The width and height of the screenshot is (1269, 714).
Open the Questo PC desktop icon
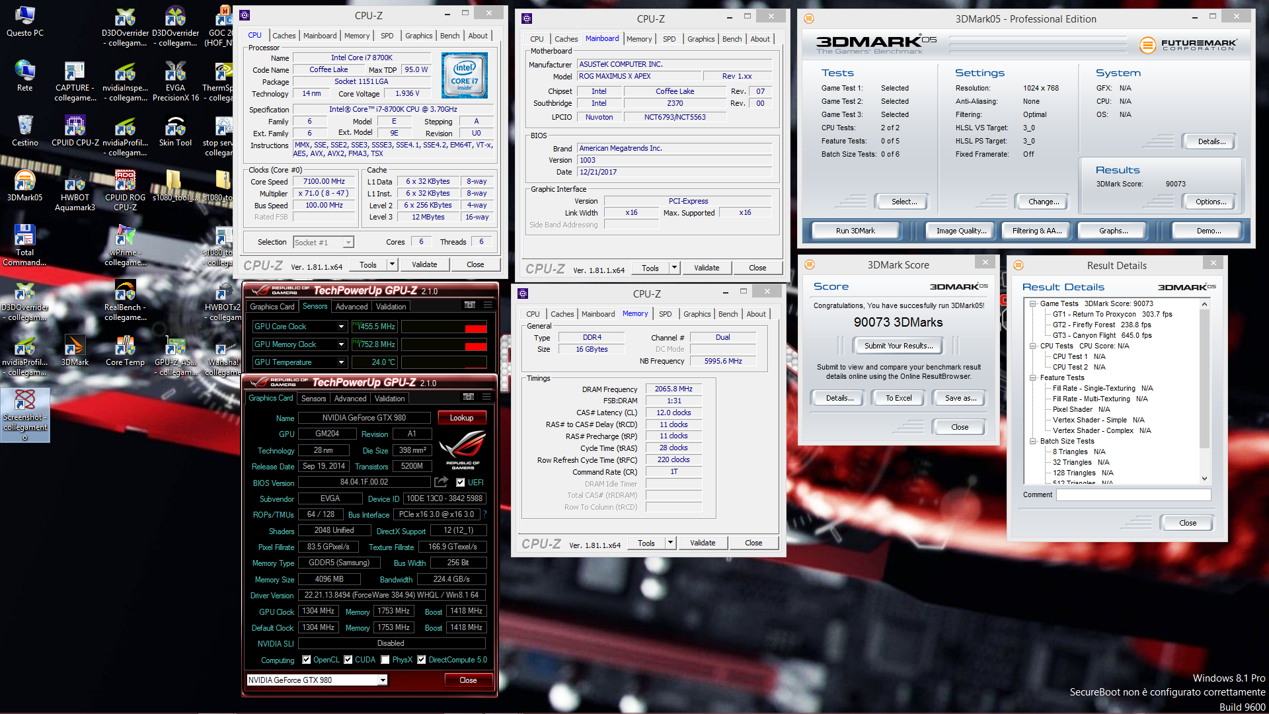click(x=25, y=21)
